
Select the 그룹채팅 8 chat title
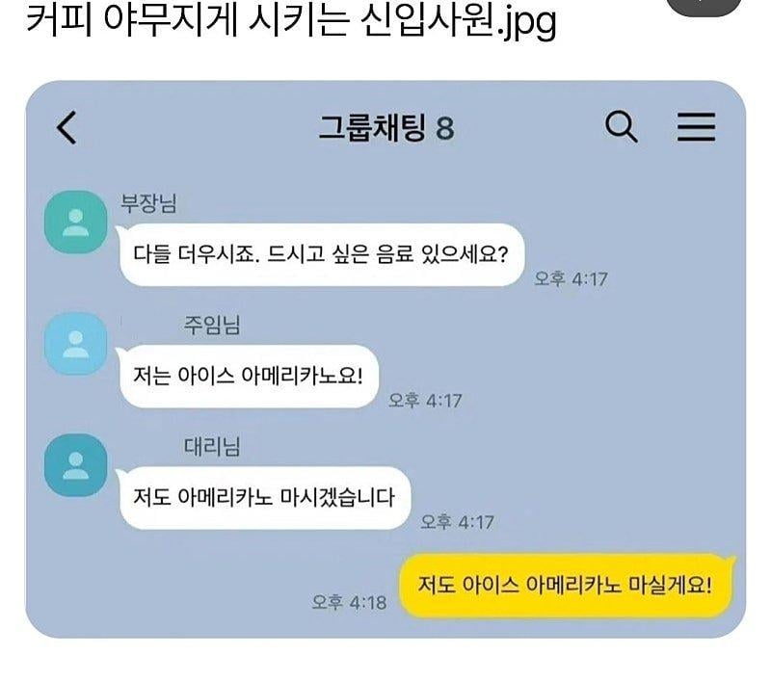[x=386, y=128]
